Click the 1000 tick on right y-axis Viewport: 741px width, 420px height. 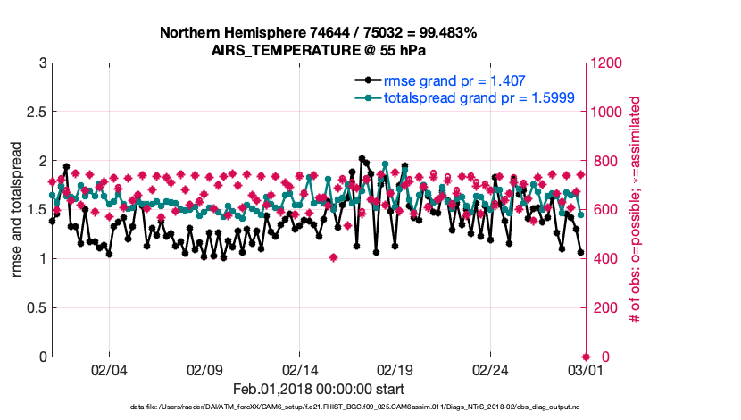[x=603, y=112]
